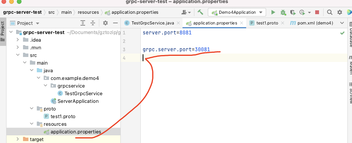352x143 pixels.
Task: Select the target folder row
Action: pos(63,139)
